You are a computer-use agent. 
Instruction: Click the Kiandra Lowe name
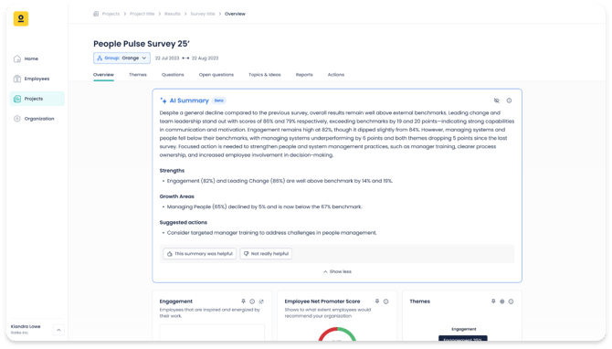(26, 326)
